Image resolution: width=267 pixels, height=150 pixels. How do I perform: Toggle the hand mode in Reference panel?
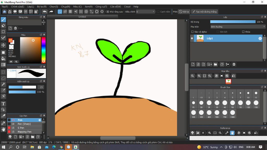232,133
